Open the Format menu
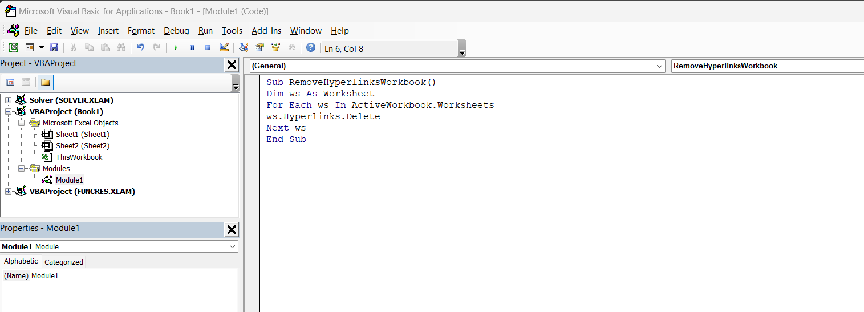 (141, 31)
